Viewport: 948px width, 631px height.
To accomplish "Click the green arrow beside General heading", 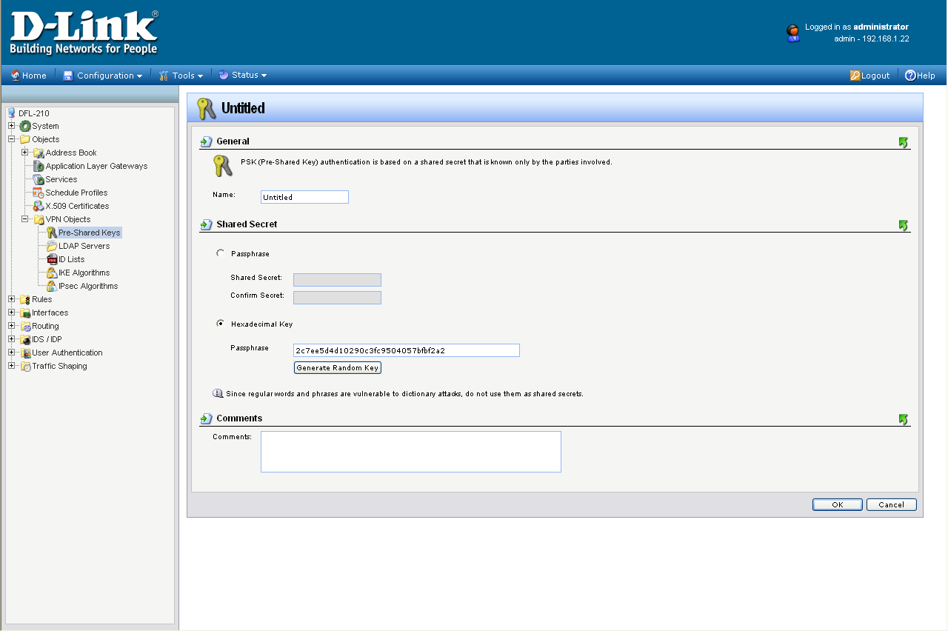I will [207, 141].
